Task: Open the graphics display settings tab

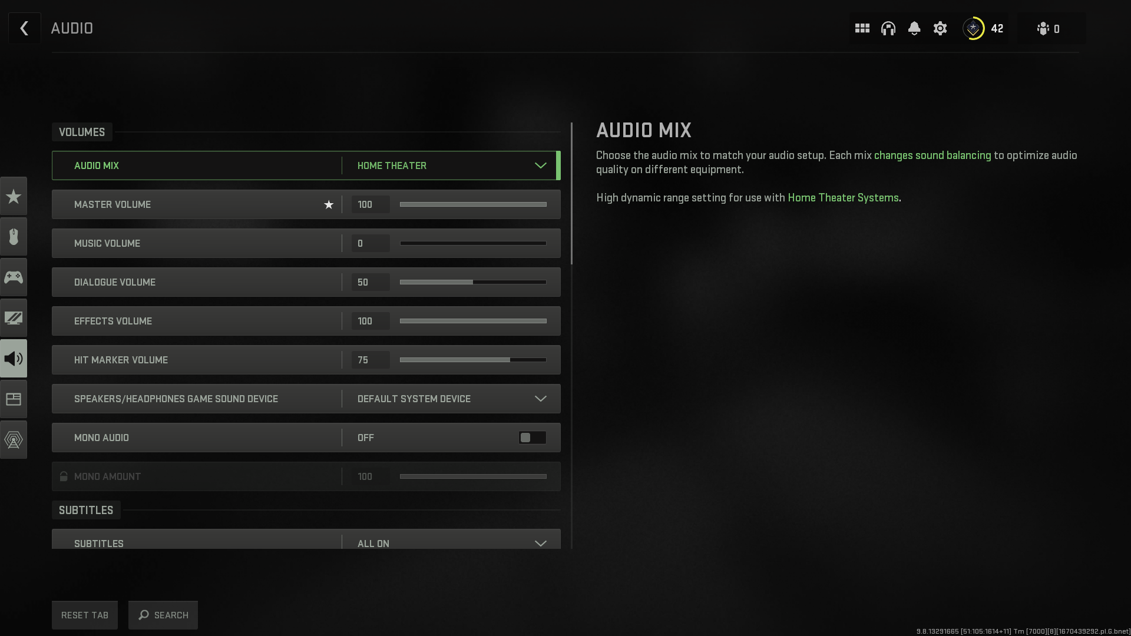Action: [14, 318]
